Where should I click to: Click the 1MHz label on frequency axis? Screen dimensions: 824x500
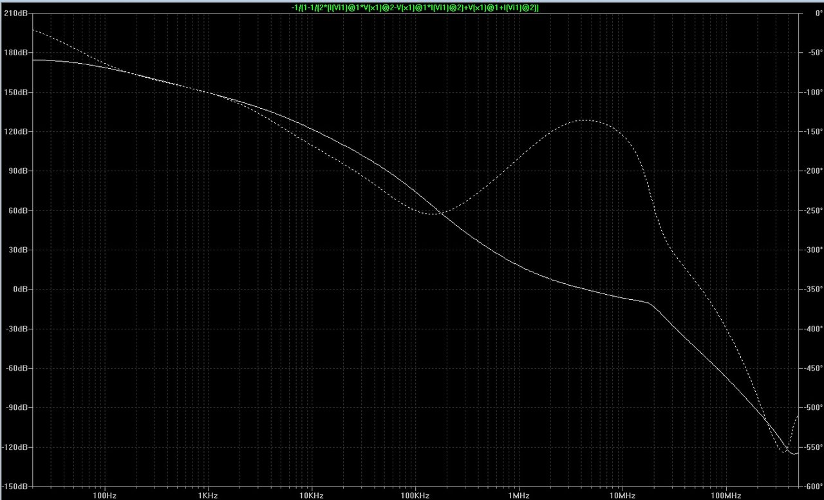[519, 495]
